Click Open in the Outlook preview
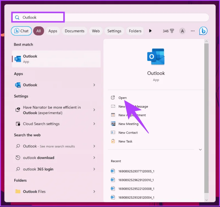This screenshot has width=220, height=207. point(122,98)
